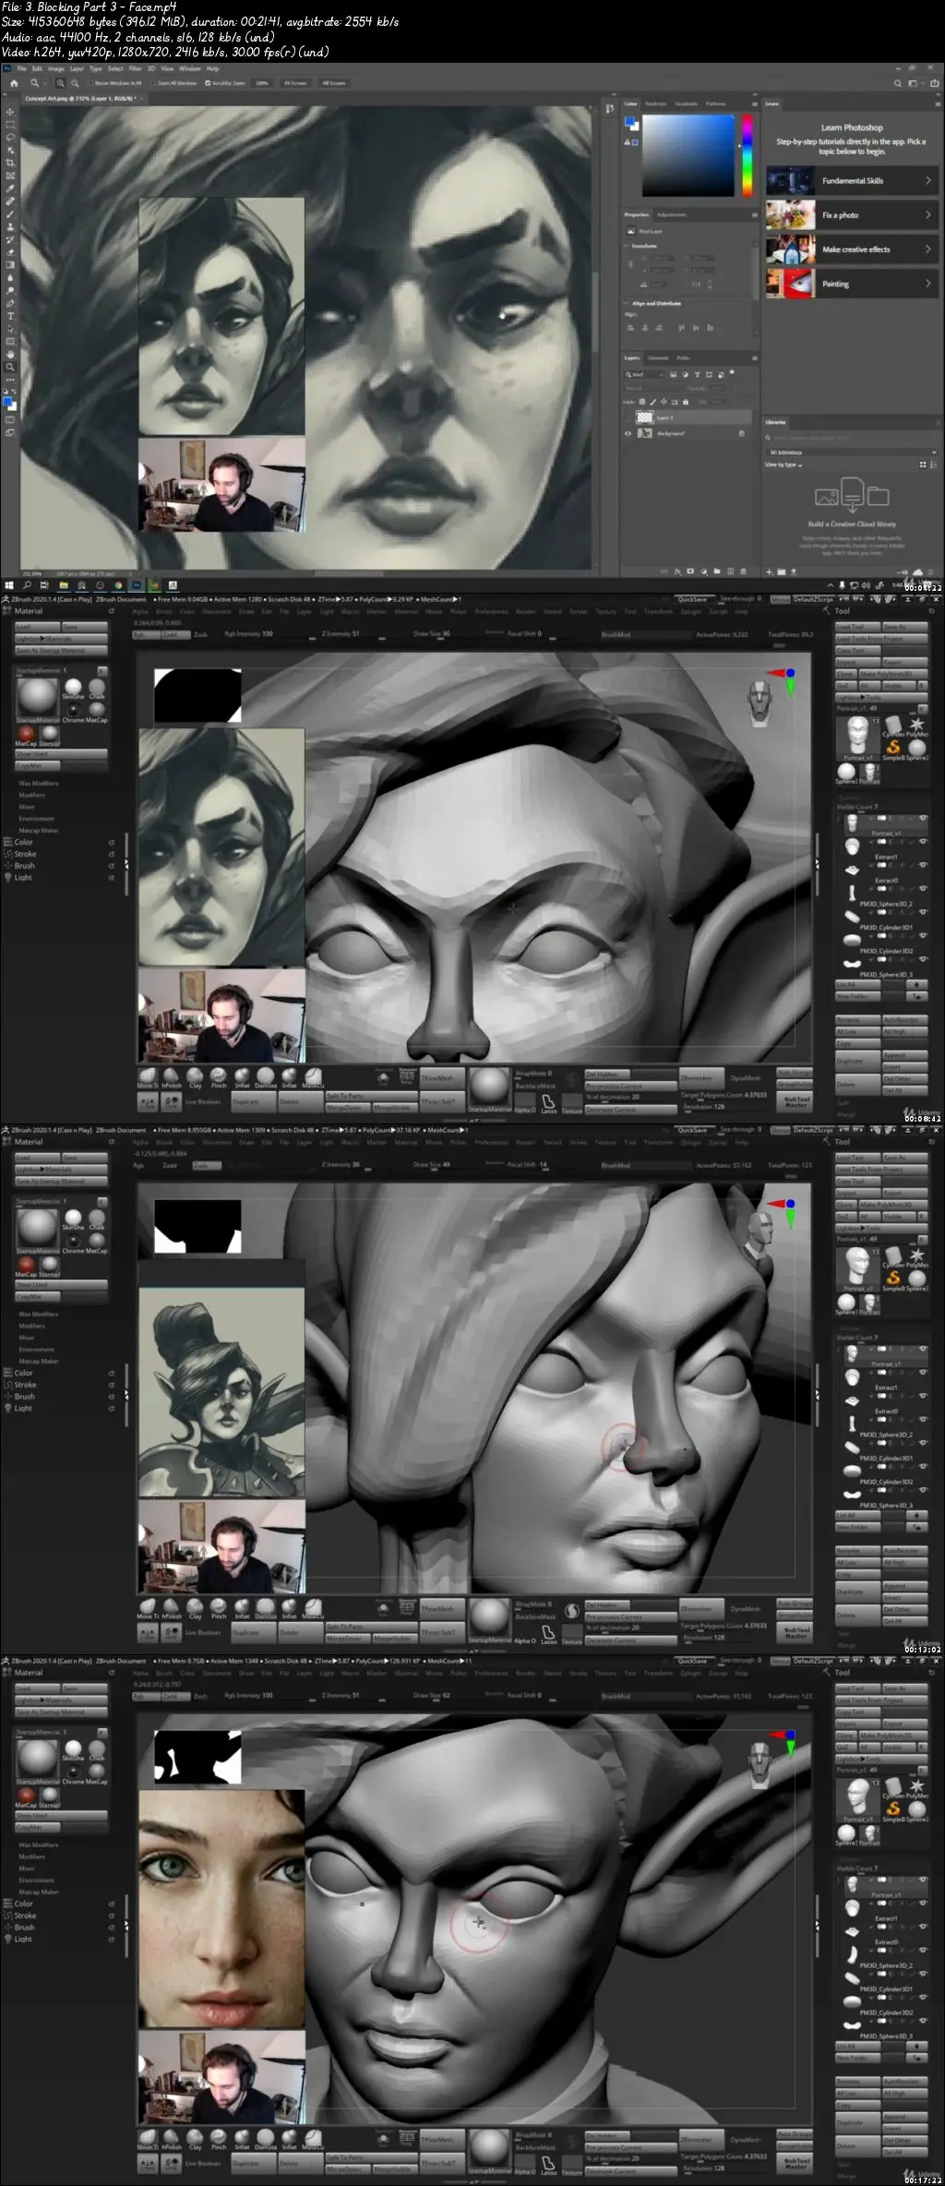Pick the Chalk material in ZBrush frame 00:08:42

[97, 688]
